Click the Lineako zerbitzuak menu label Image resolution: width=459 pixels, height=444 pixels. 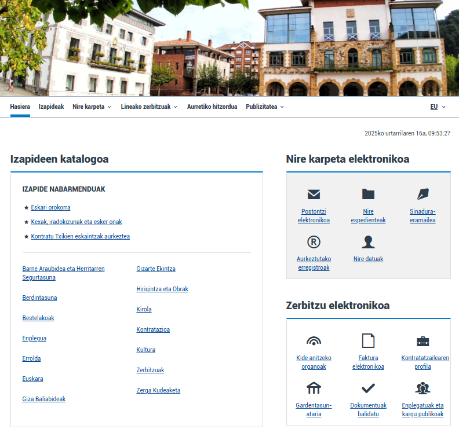(145, 107)
